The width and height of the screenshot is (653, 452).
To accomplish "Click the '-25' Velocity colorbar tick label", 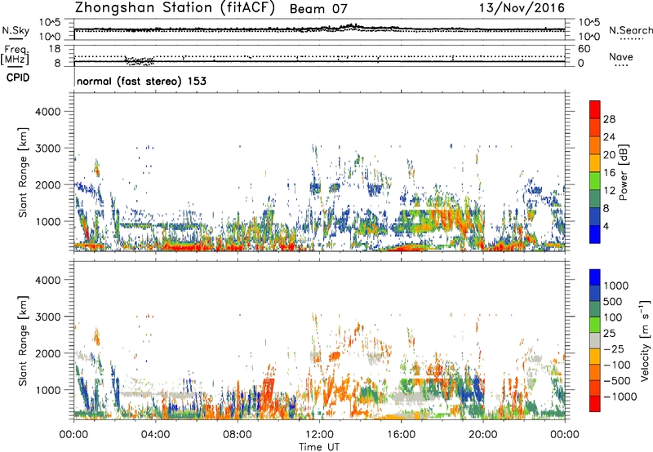I will point(615,348).
